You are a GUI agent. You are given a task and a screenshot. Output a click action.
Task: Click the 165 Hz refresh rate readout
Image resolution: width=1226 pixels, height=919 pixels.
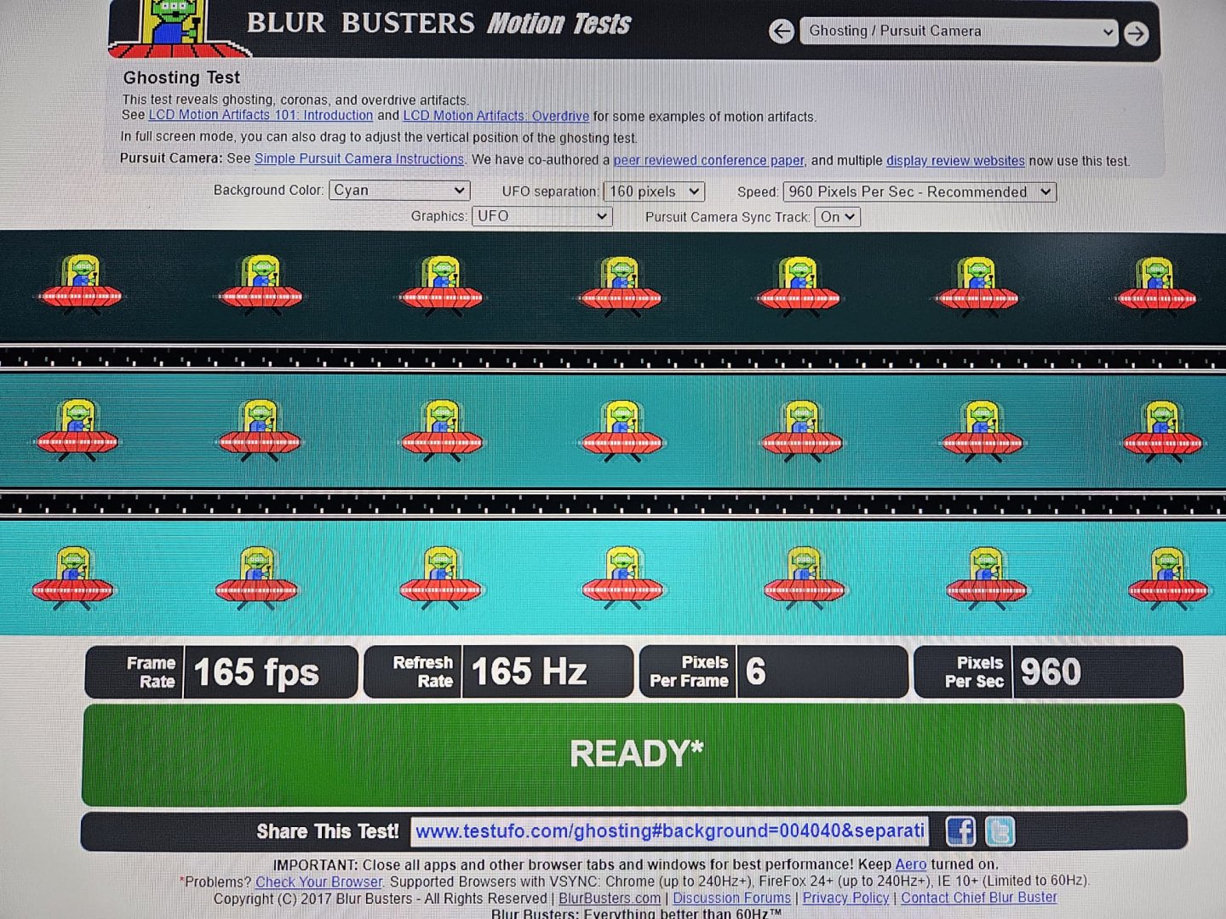pos(530,672)
